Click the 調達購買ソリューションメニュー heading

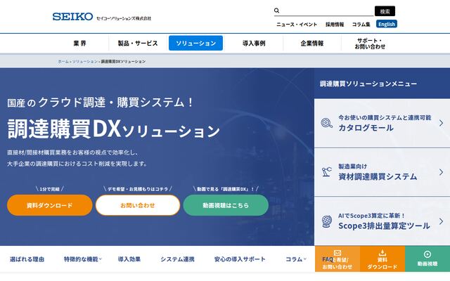click(x=368, y=84)
